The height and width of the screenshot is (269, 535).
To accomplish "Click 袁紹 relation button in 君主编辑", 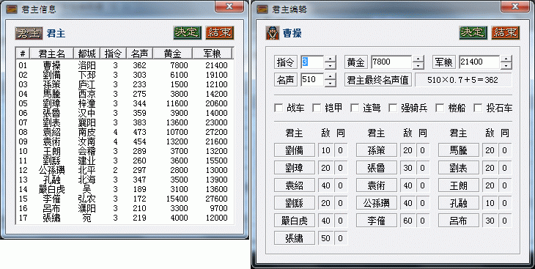I will coord(295,185).
